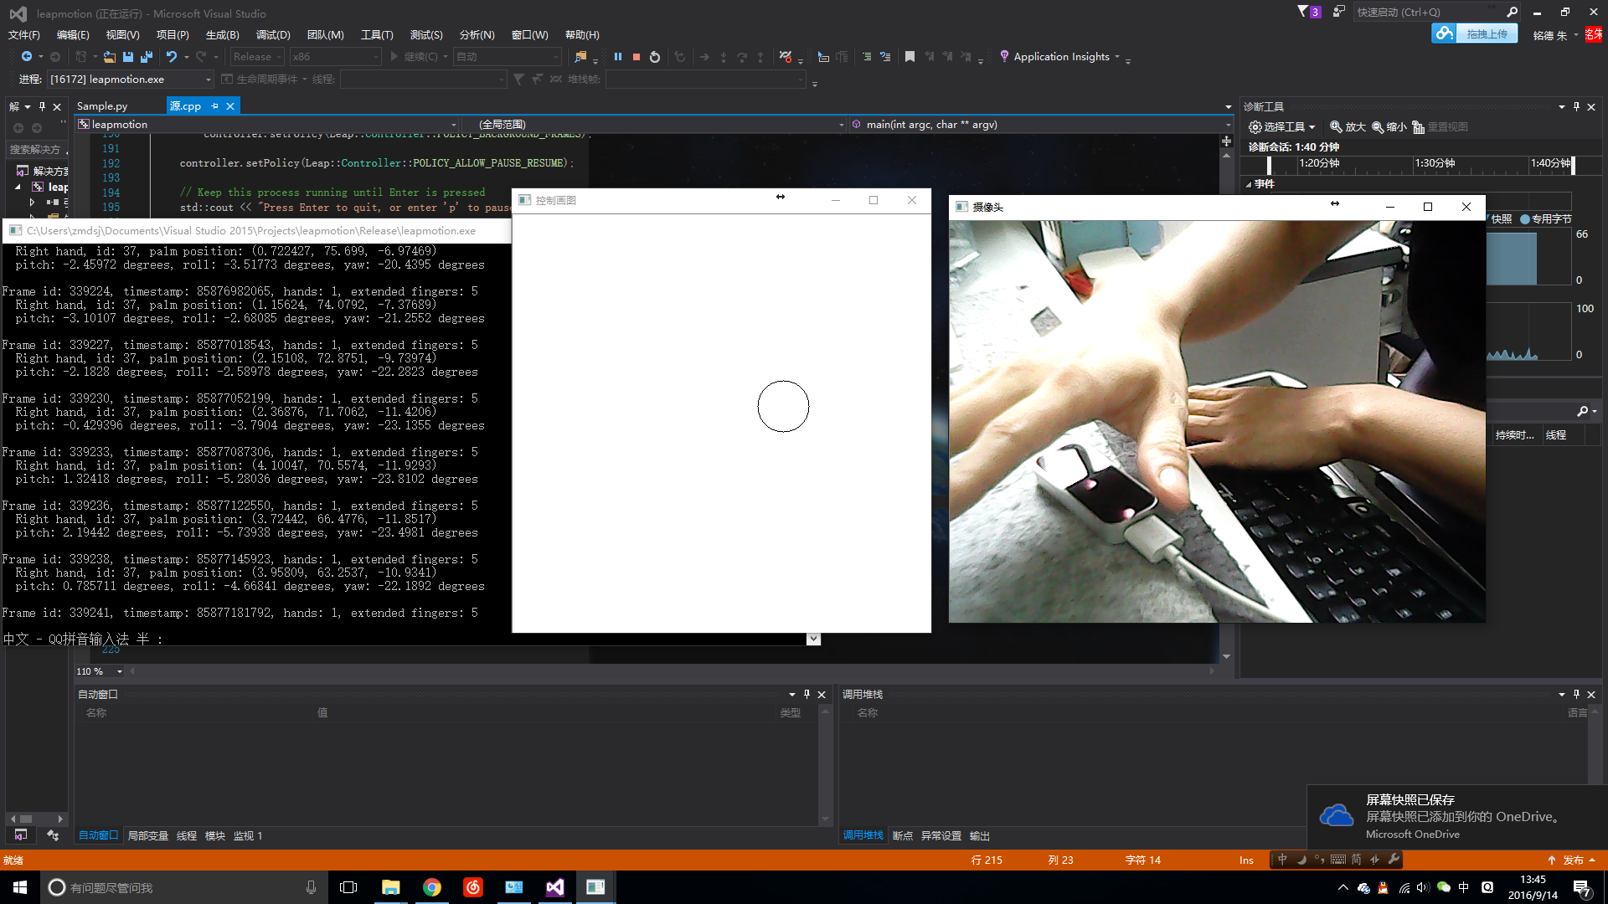Click the 专用字节 legend toggle
This screenshot has height=904, width=1608.
click(1546, 219)
